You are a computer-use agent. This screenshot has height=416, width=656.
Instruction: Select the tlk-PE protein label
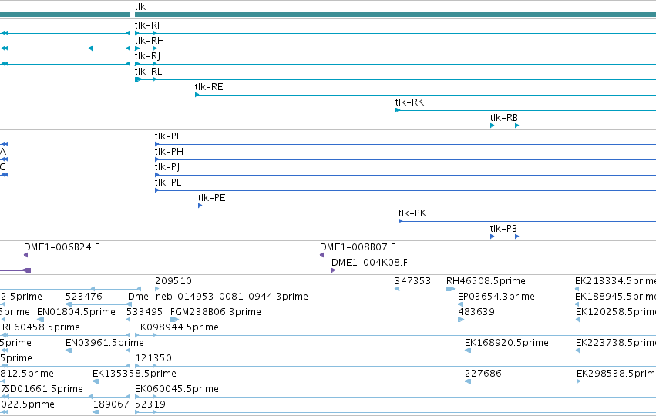(212, 198)
